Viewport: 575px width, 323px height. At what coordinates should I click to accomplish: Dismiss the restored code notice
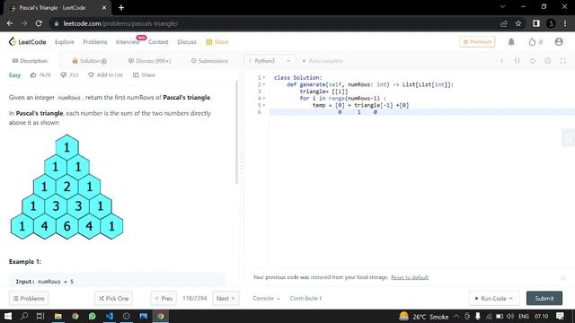pyautogui.click(x=563, y=277)
